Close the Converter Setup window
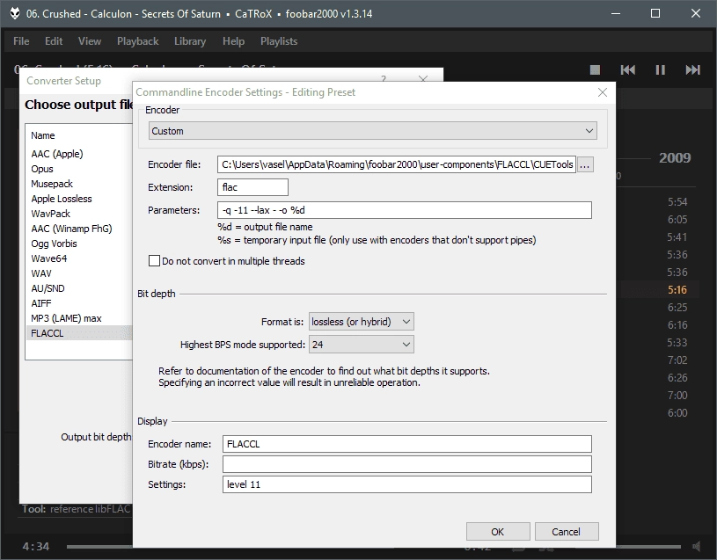Viewport: 717px width, 560px height. click(423, 79)
